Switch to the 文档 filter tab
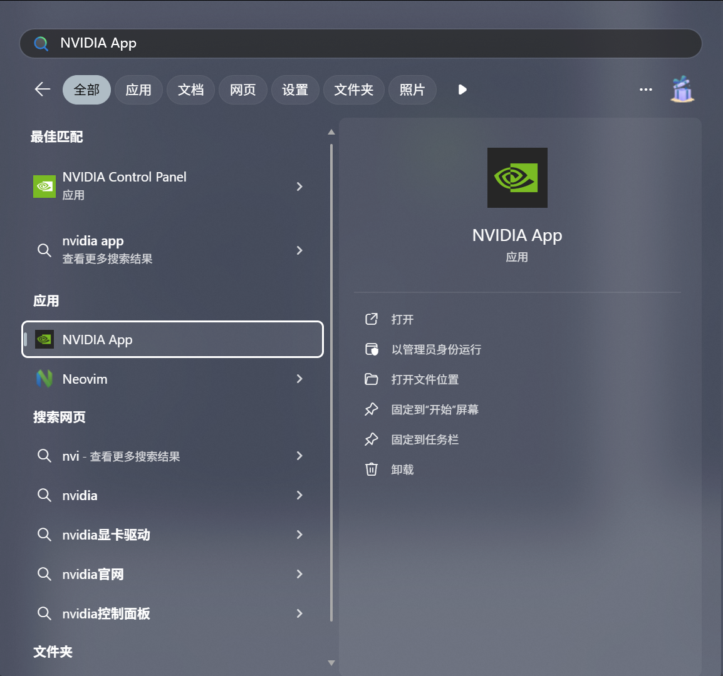 click(x=191, y=90)
